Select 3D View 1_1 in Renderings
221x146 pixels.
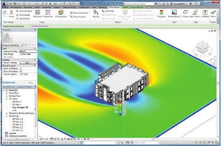click(17, 119)
